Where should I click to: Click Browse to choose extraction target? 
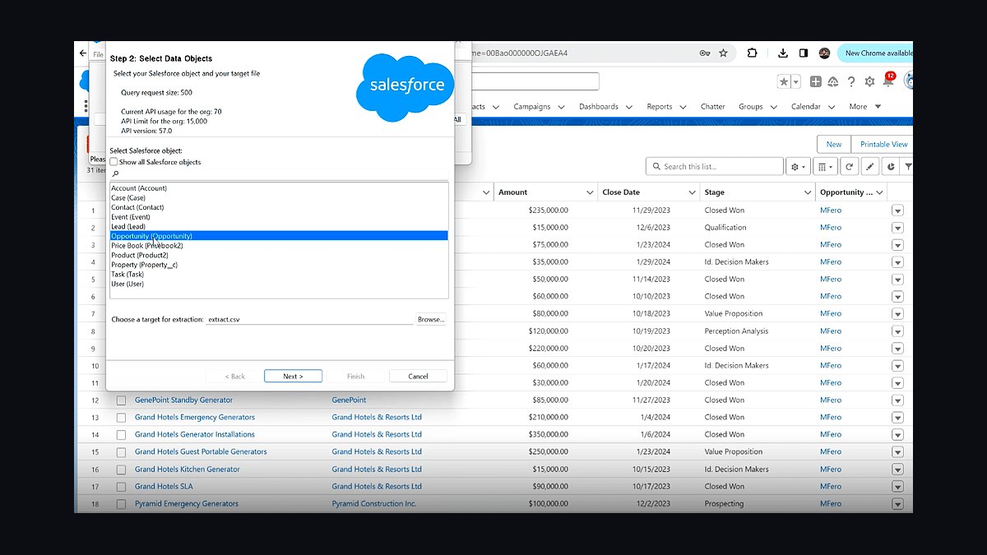click(431, 319)
